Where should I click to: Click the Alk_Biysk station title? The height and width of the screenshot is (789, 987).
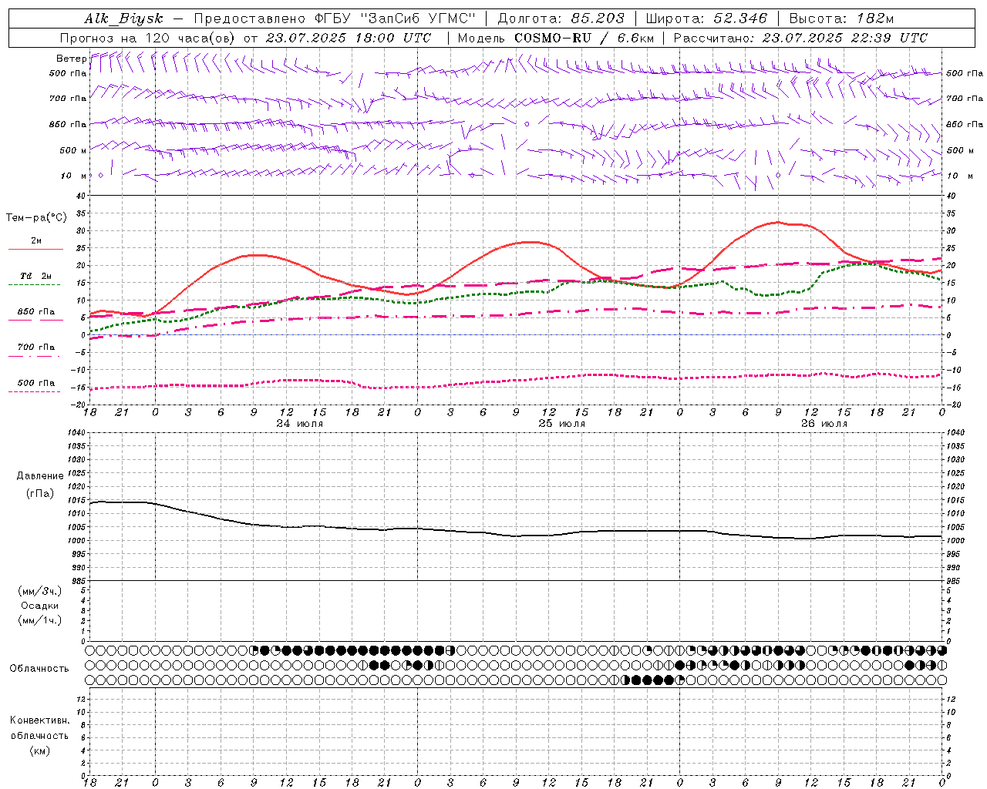[x=123, y=18]
